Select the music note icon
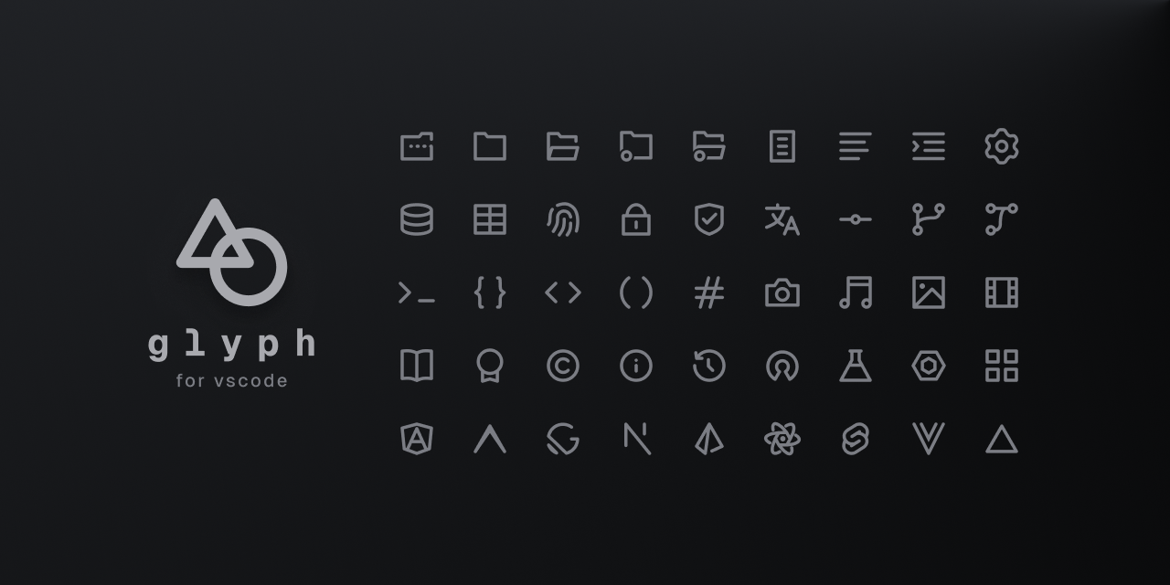Image resolution: width=1170 pixels, height=585 pixels. pyautogui.click(x=856, y=292)
